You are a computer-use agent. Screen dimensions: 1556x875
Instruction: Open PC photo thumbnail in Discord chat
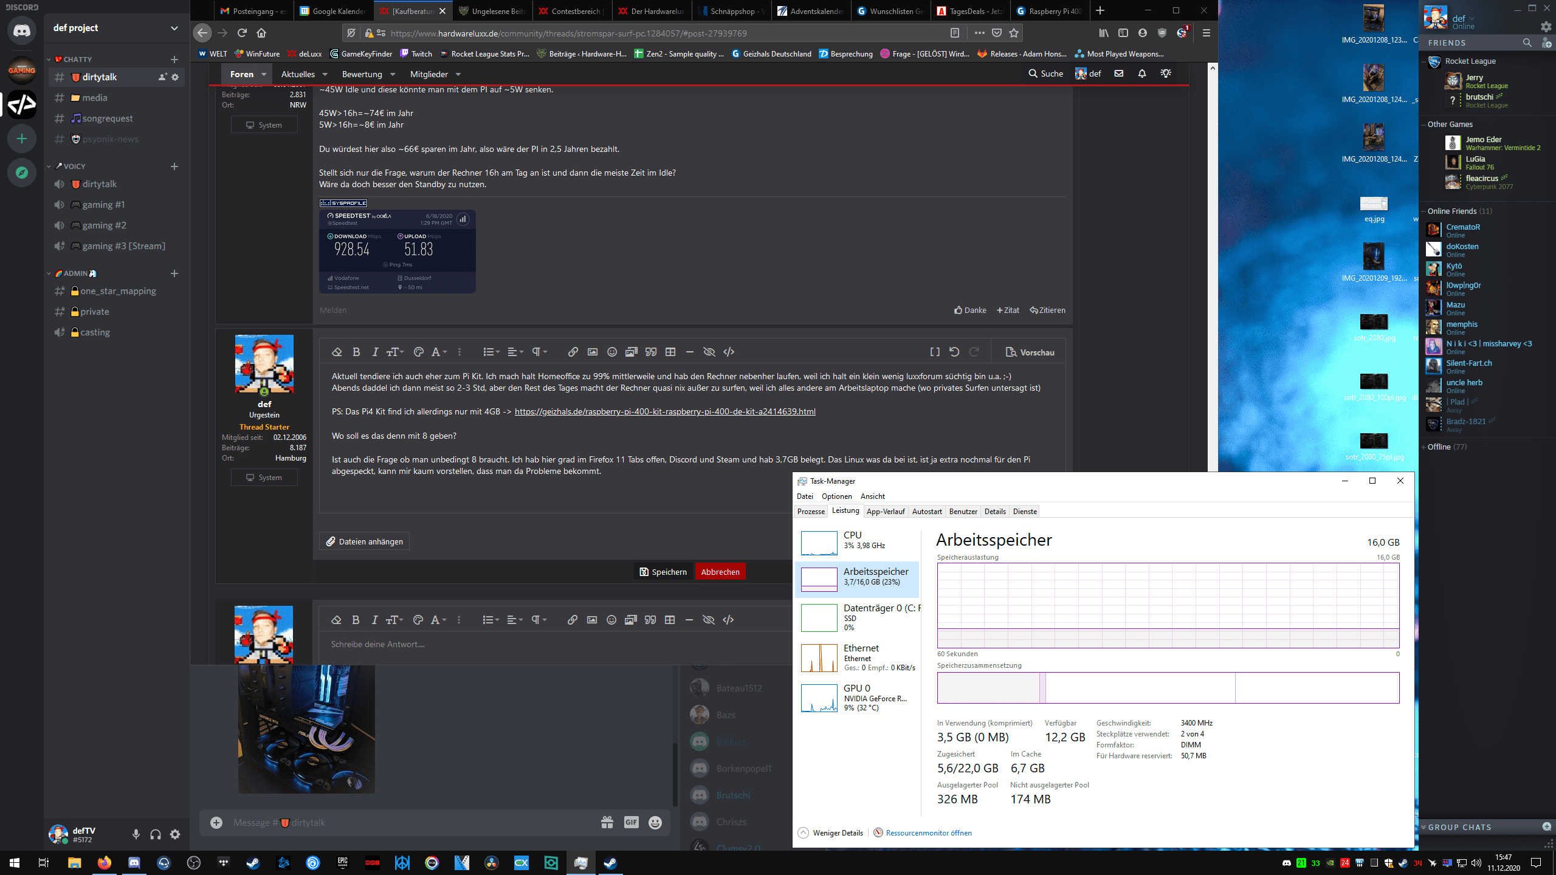click(306, 729)
